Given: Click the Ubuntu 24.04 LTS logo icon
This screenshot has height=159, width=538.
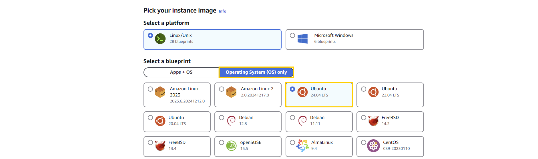Looking at the screenshot, I should pyautogui.click(x=302, y=92).
